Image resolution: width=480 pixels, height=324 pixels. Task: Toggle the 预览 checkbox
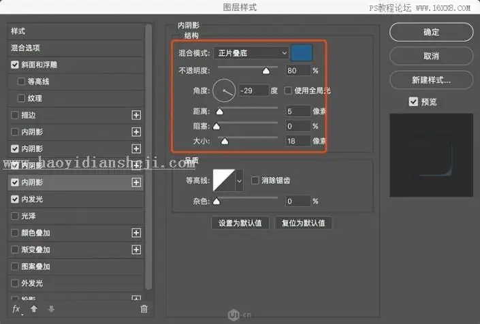[413, 101]
